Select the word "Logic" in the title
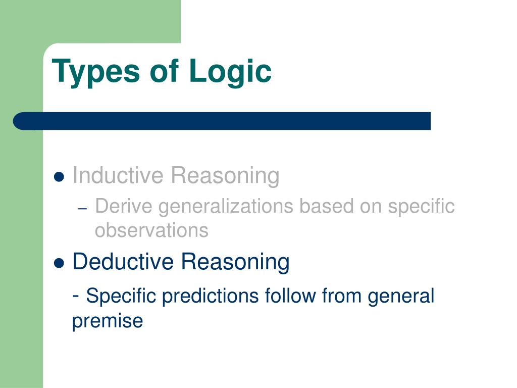Screen dimensions: 517x388 (230, 72)
